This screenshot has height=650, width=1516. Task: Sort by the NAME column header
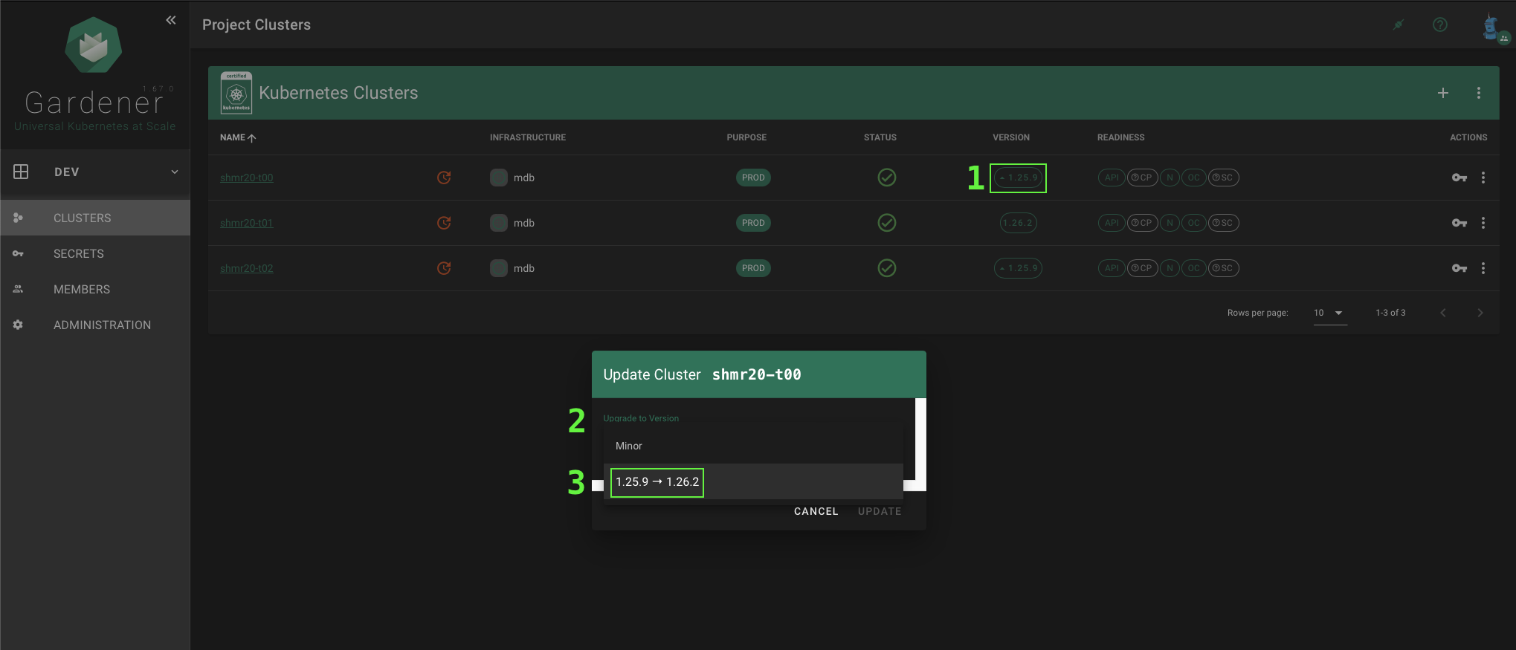pyautogui.click(x=233, y=137)
